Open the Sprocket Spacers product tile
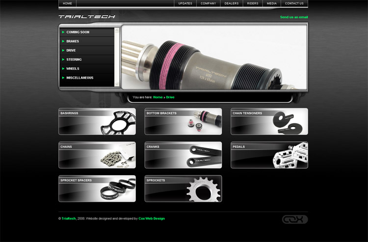This screenshot has width=368, height=242. pyautogui.click(x=97, y=188)
